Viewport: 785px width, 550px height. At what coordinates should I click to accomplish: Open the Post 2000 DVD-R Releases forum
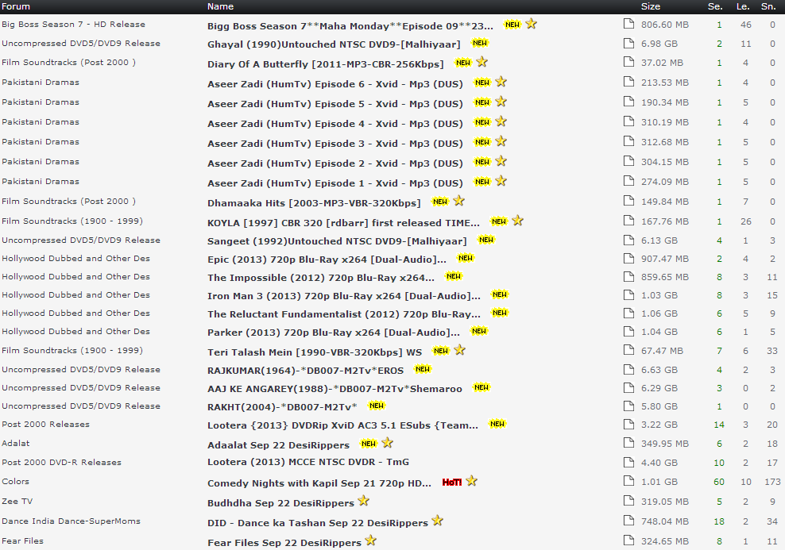[x=61, y=463]
